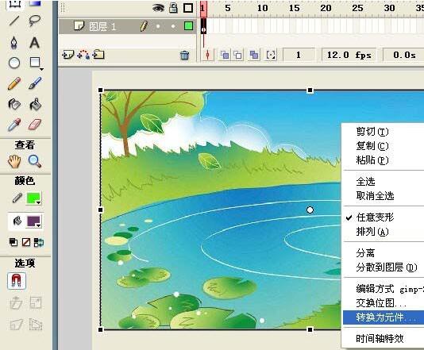Choose 编辑方式 gimp from context menu
Image resolution: width=424 pixels, height=350 pixels.
390,289
